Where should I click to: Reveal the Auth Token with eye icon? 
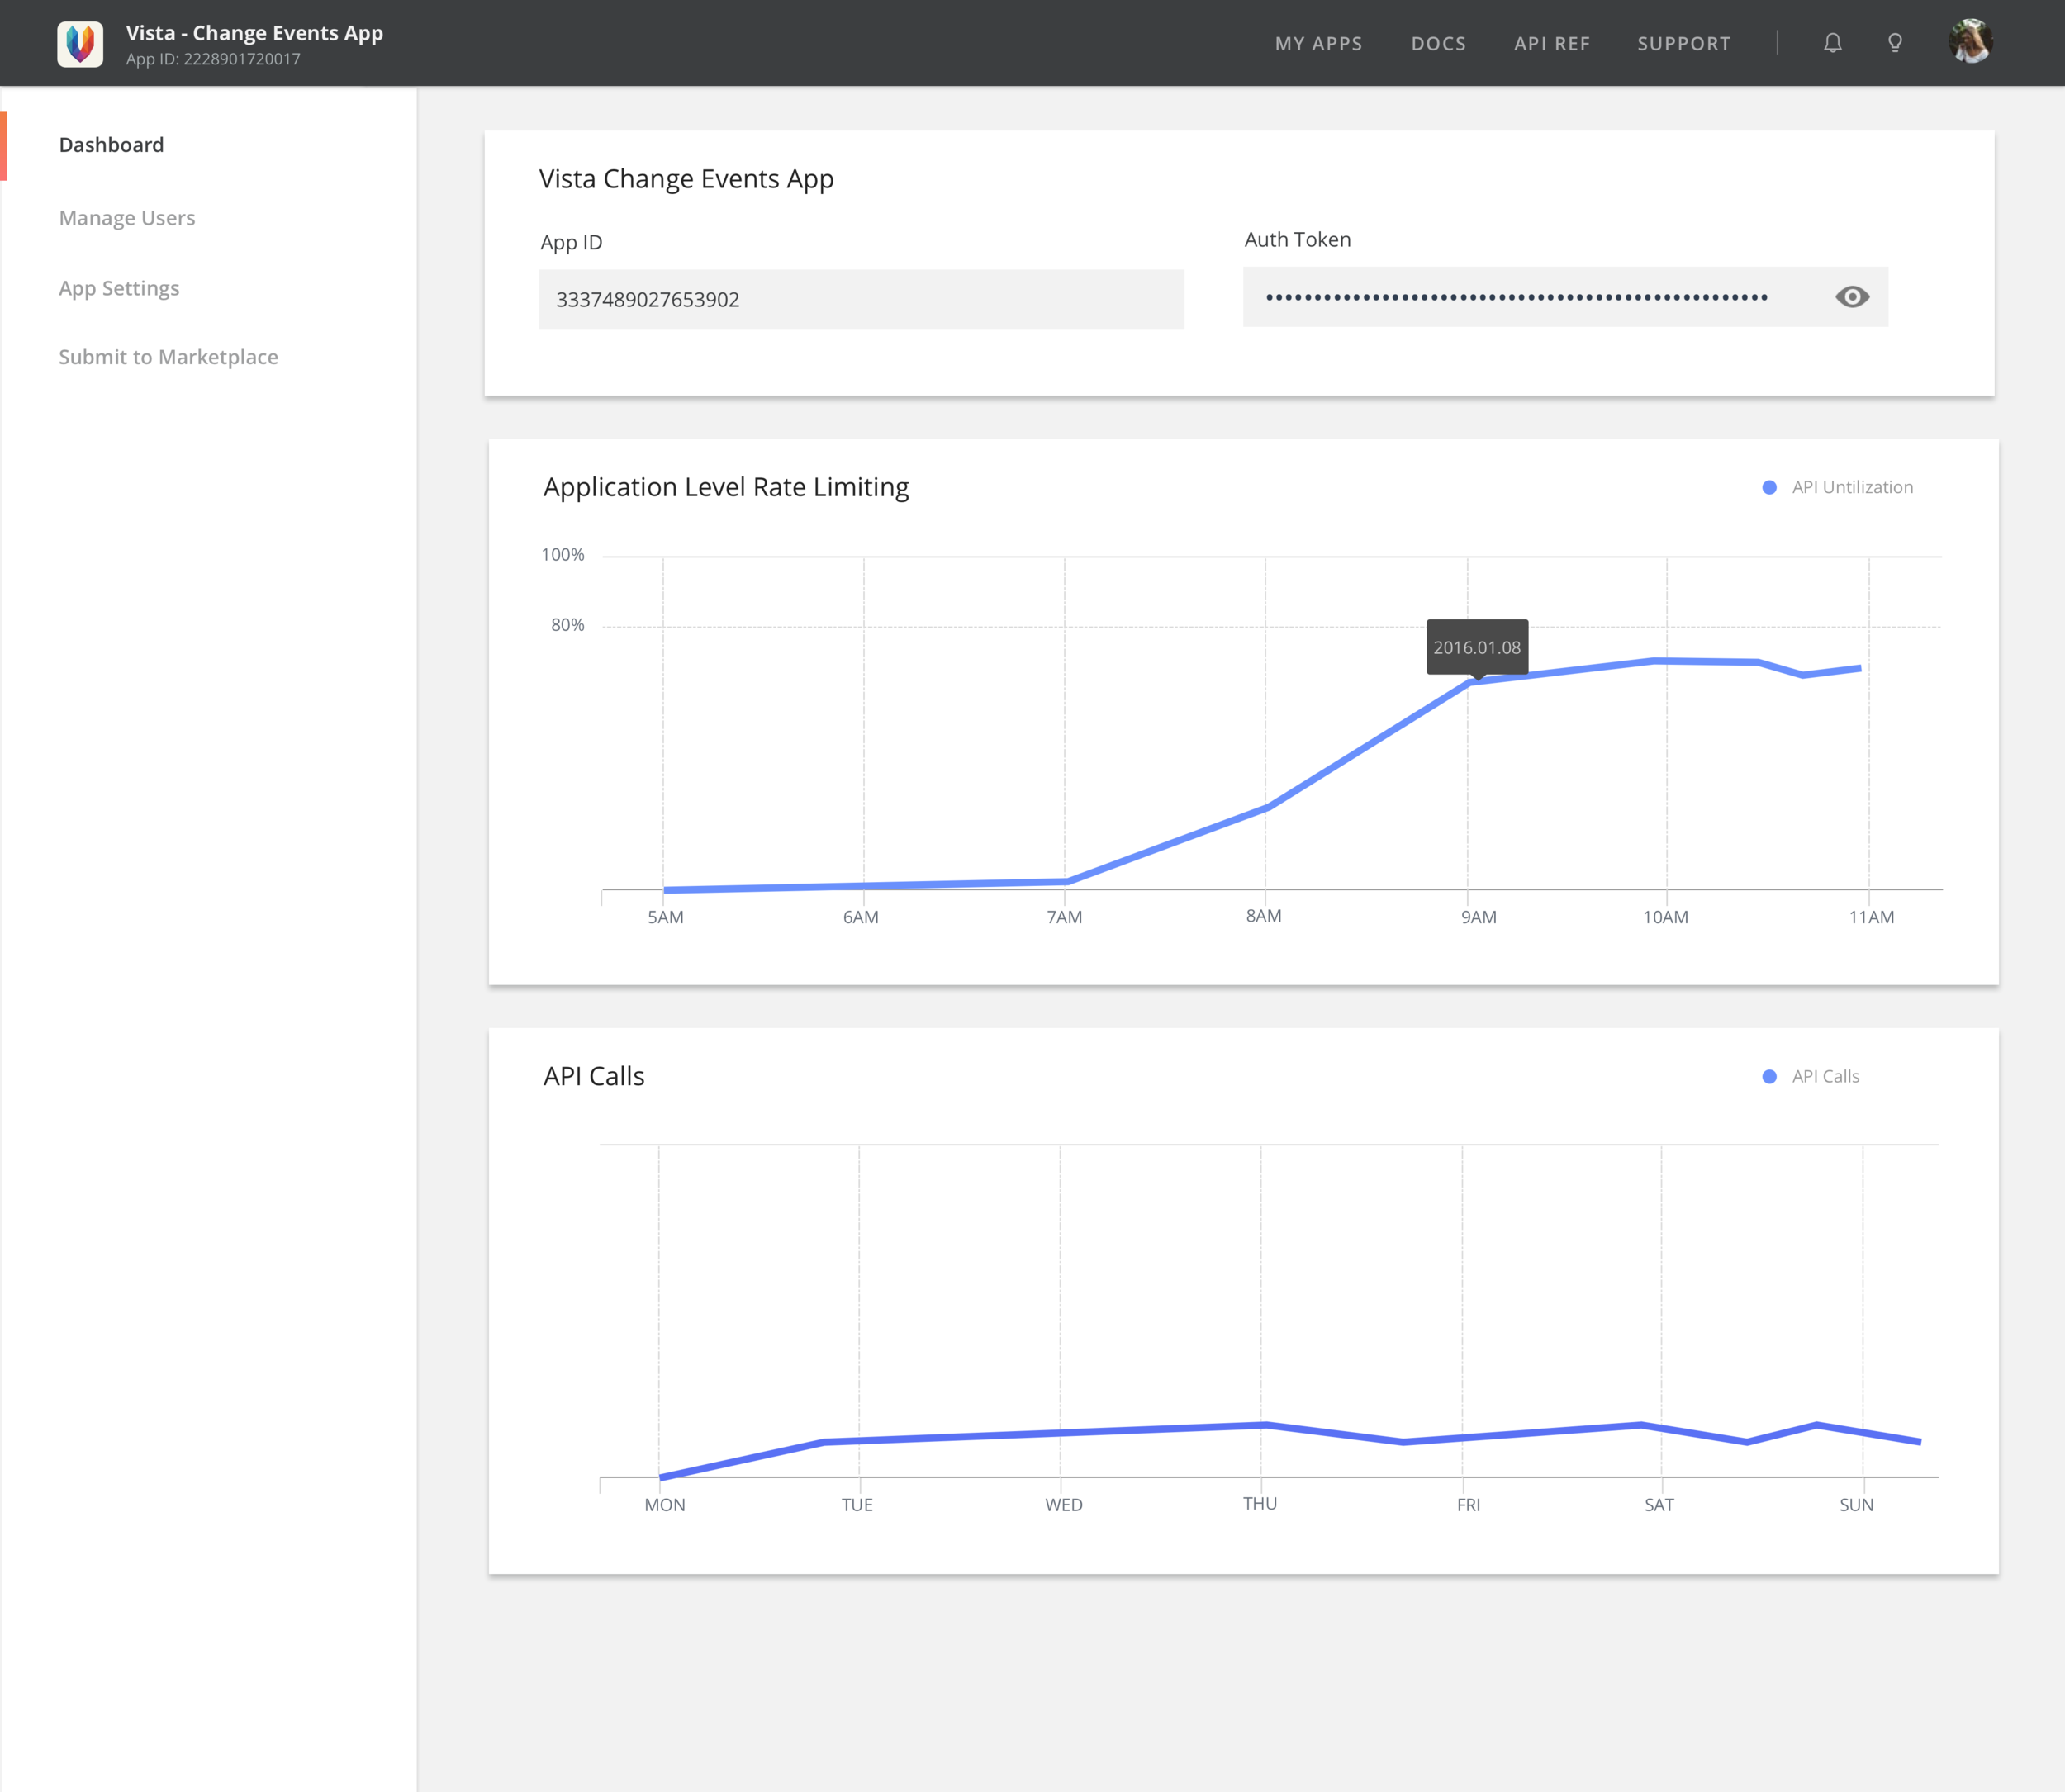click(x=1852, y=297)
